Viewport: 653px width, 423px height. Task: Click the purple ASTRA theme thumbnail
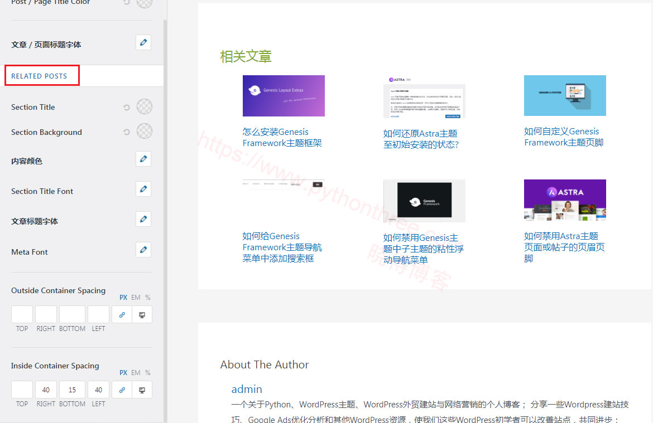[565, 200]
